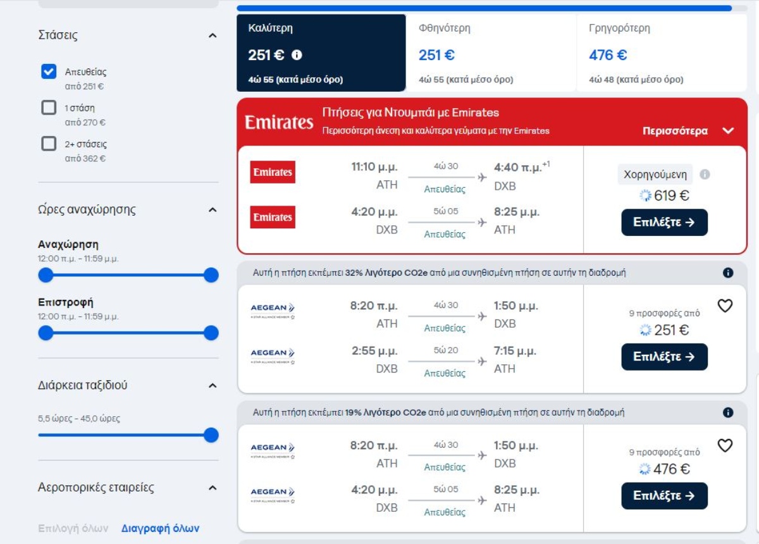The width and height of the screenshot is (759, 544).
Task: Click 619 € price on Emirates card
Action: tap(672, 196)
